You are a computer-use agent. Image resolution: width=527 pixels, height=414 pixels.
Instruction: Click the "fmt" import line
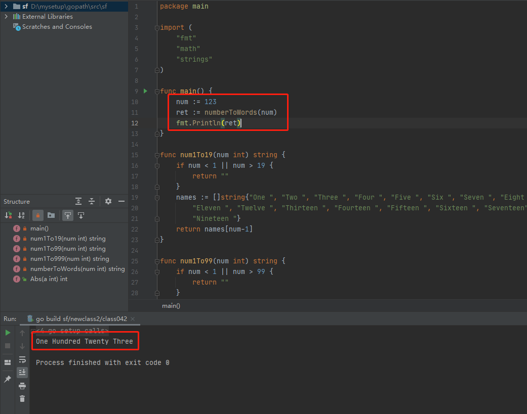186,38
